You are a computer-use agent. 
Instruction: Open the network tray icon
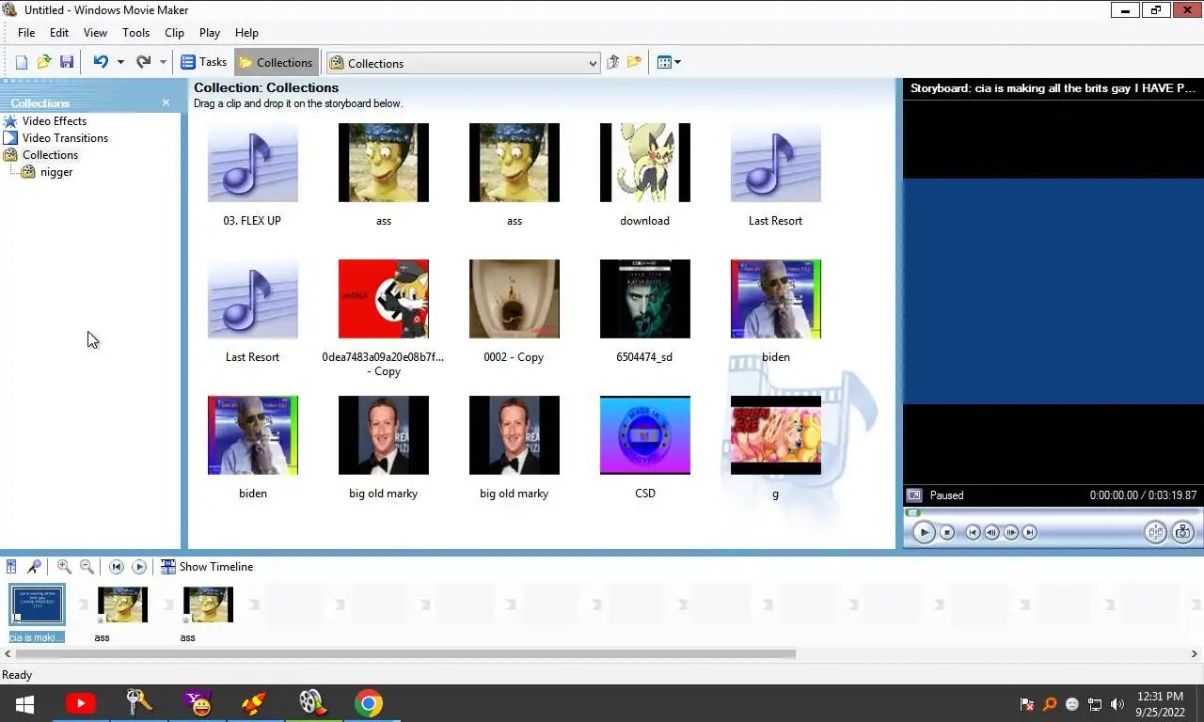pyautogui.click(x=1095, y=704)
